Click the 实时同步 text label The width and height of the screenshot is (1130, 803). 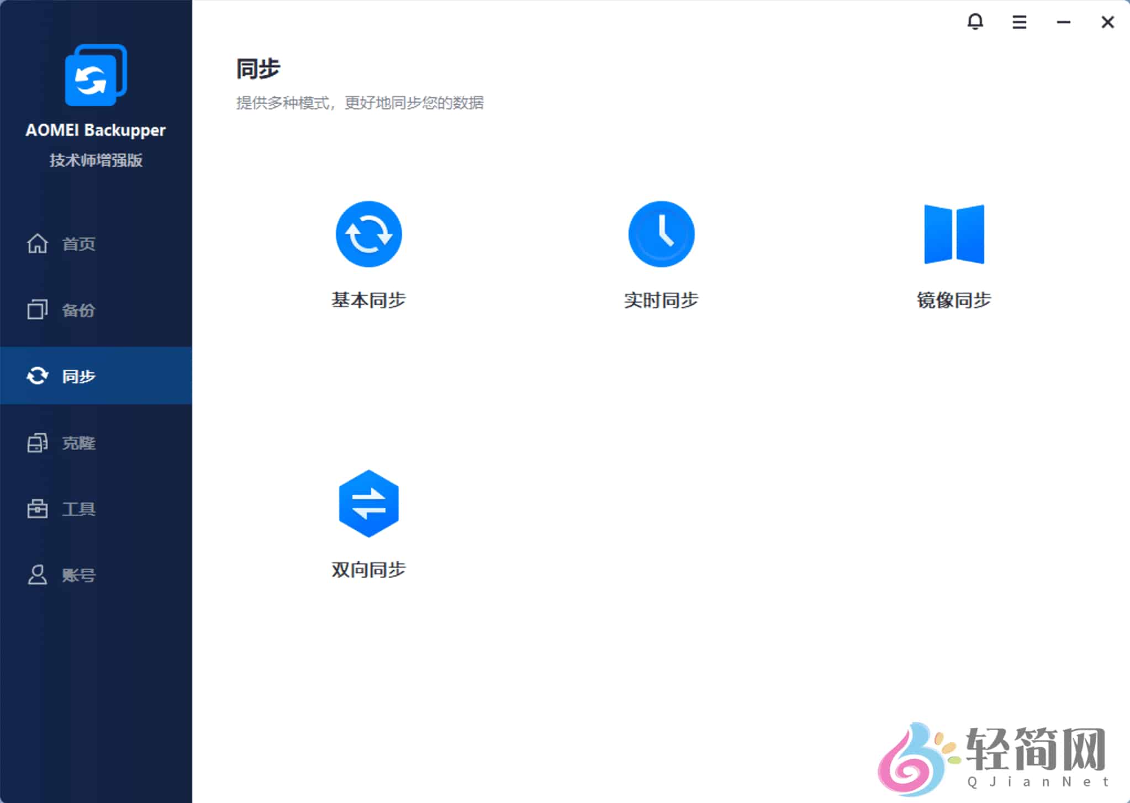pos(661,300)
